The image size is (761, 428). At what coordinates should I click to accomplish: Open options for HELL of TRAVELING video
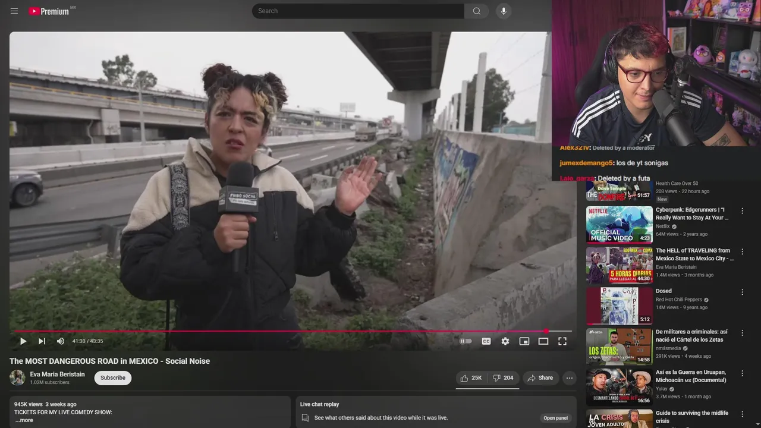(742, 251)
